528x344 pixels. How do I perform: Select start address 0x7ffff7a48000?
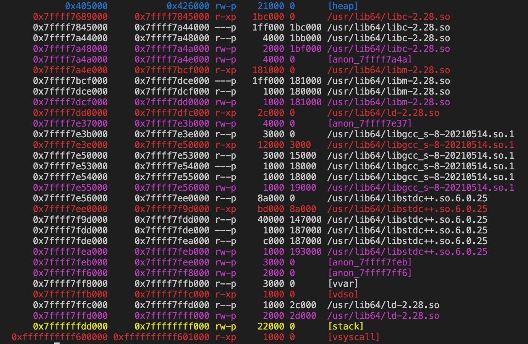coord(70,49)
